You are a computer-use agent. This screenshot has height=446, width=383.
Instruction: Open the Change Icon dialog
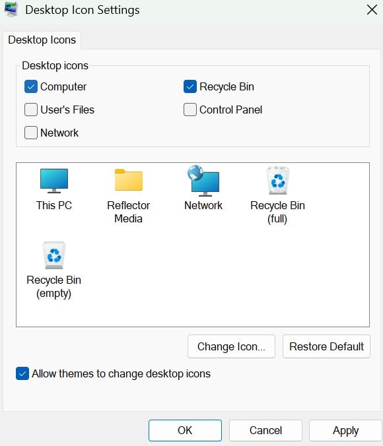[x=231, y=346]
